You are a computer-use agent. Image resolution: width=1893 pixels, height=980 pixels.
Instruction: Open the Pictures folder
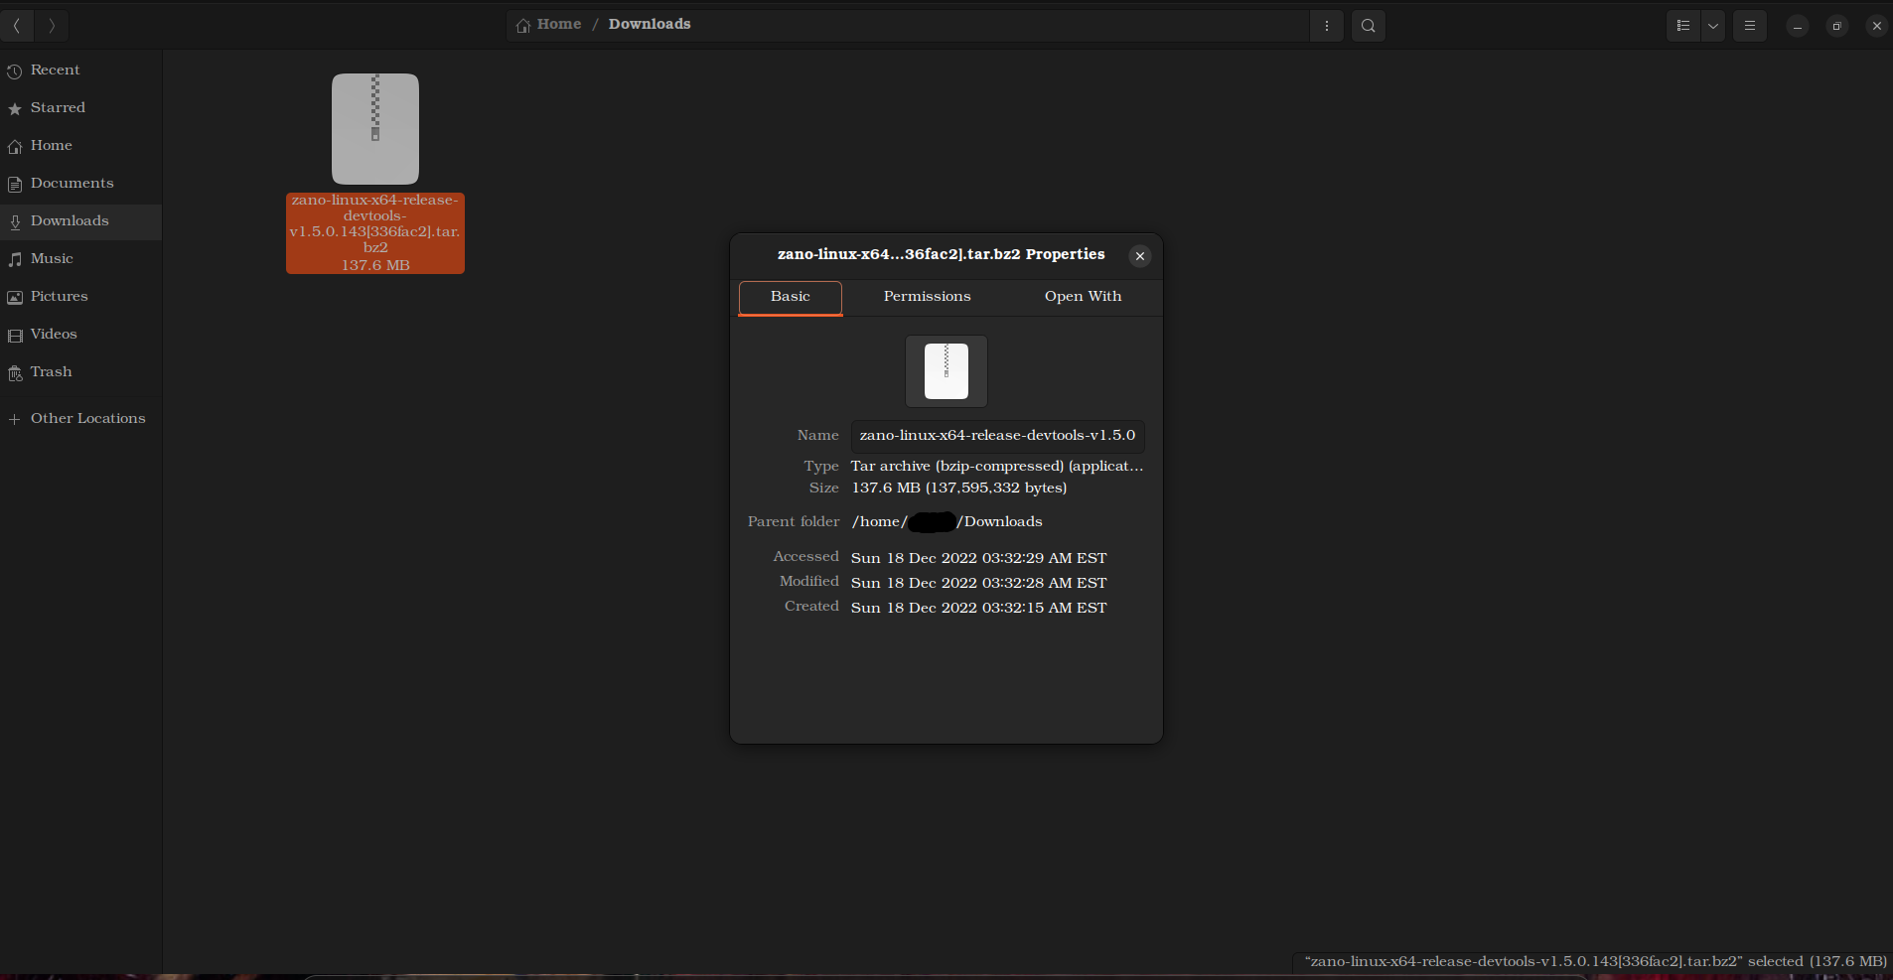(x=60, y=296)
